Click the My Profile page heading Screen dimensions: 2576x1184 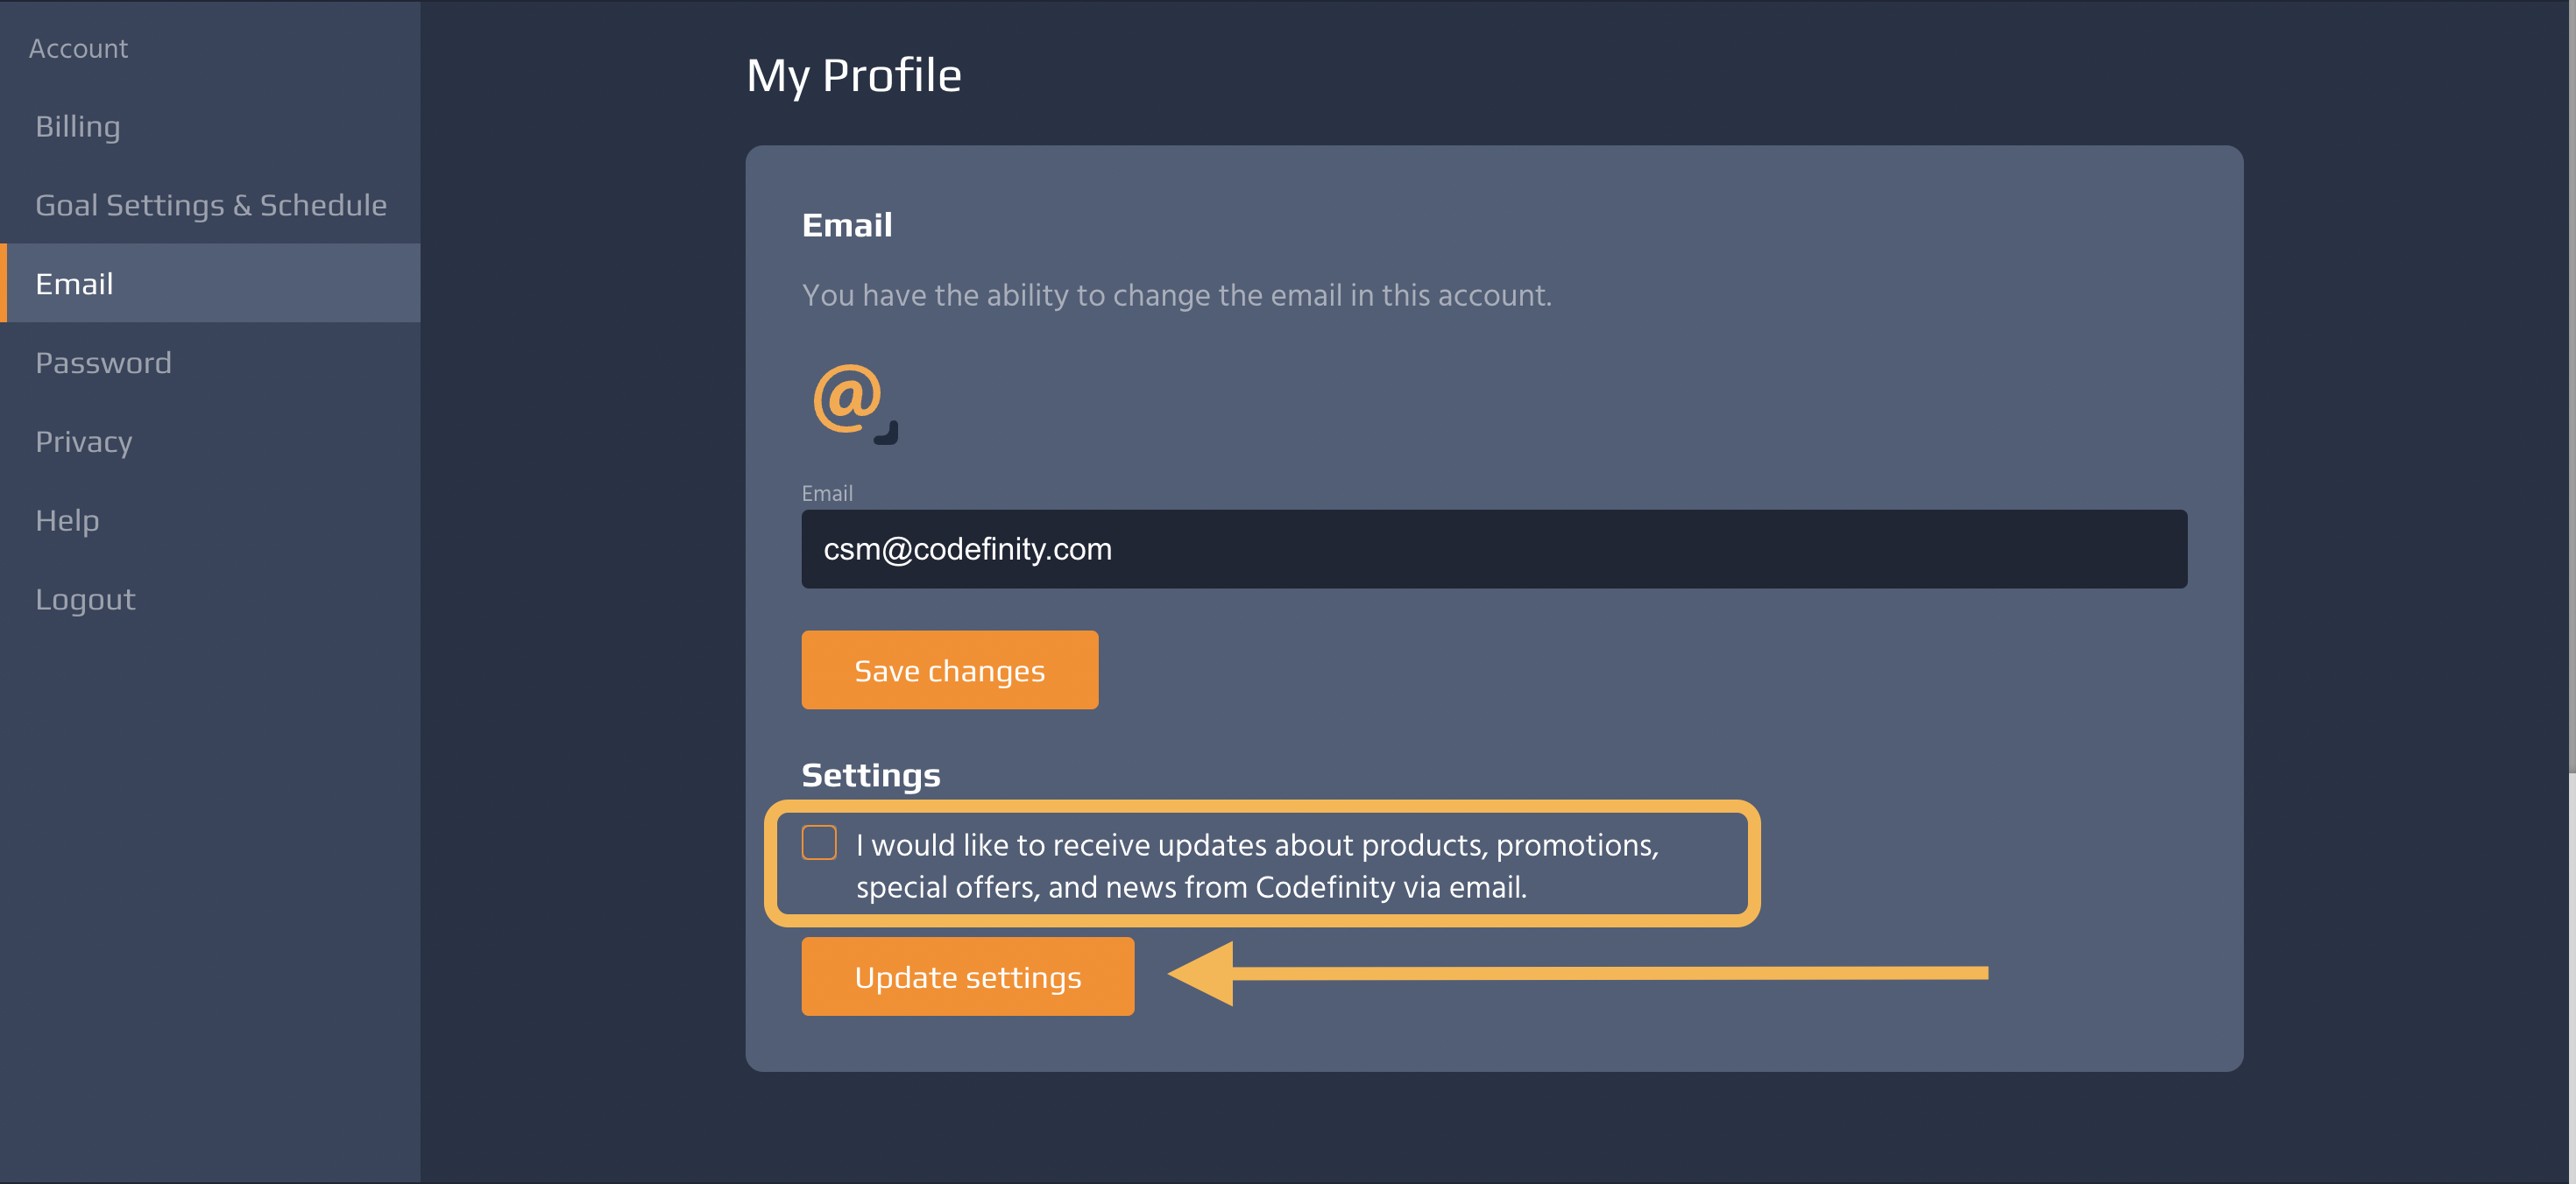coord(854,75)
